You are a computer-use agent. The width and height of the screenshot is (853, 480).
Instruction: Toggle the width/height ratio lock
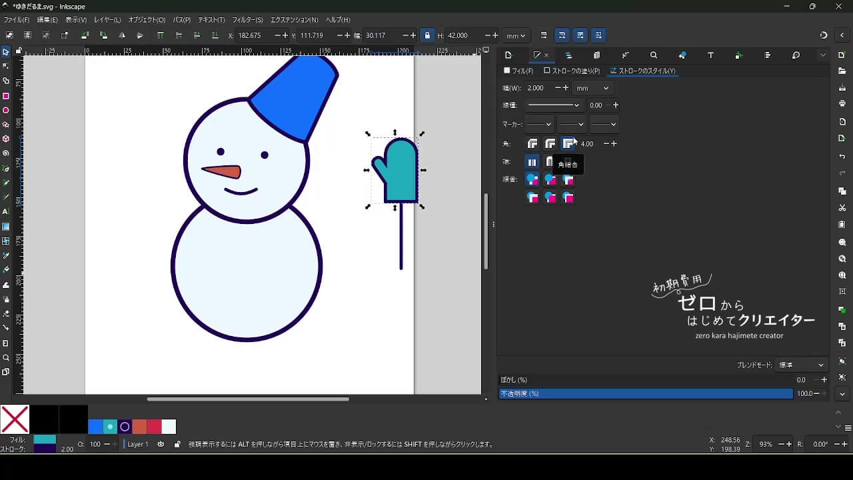coord(427,35)
